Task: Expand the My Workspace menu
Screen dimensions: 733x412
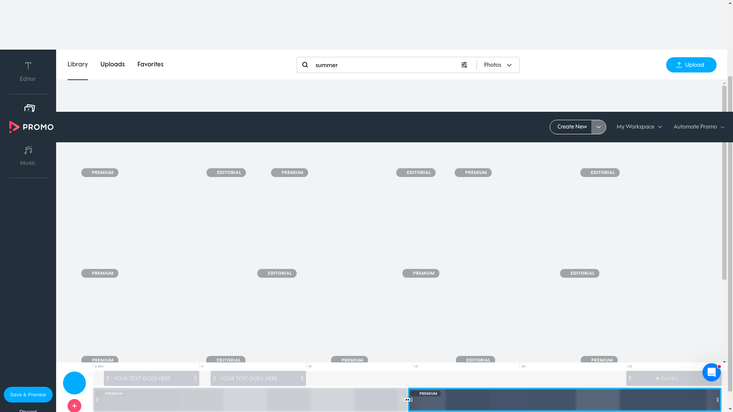Action: (639, 127)
